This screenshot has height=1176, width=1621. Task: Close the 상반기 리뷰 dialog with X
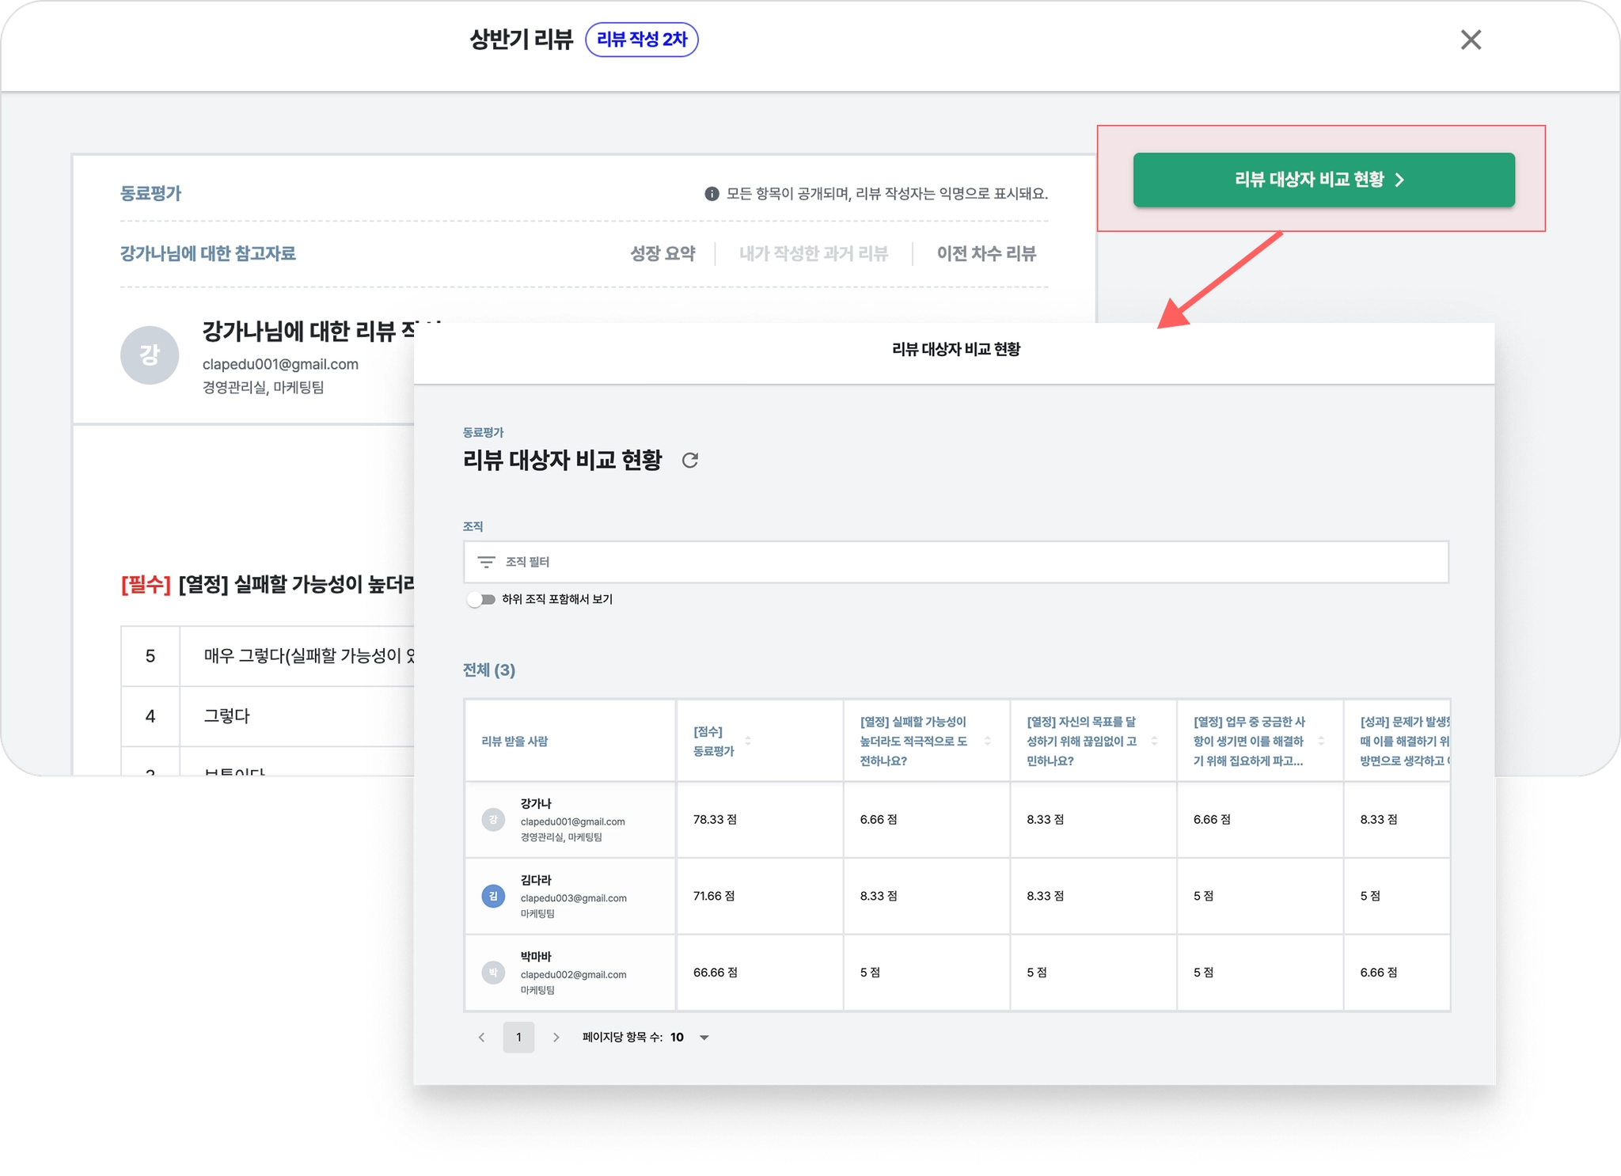point(1471,40)
